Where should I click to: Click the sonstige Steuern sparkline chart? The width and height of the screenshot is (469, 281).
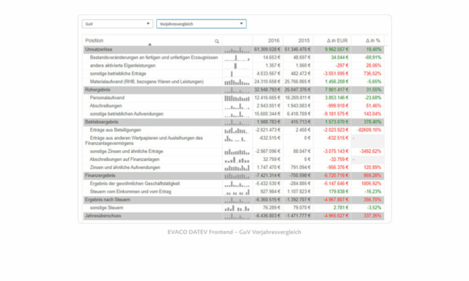point(237,208)
